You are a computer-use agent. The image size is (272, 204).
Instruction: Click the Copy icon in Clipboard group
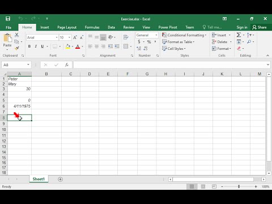point(16,41)
